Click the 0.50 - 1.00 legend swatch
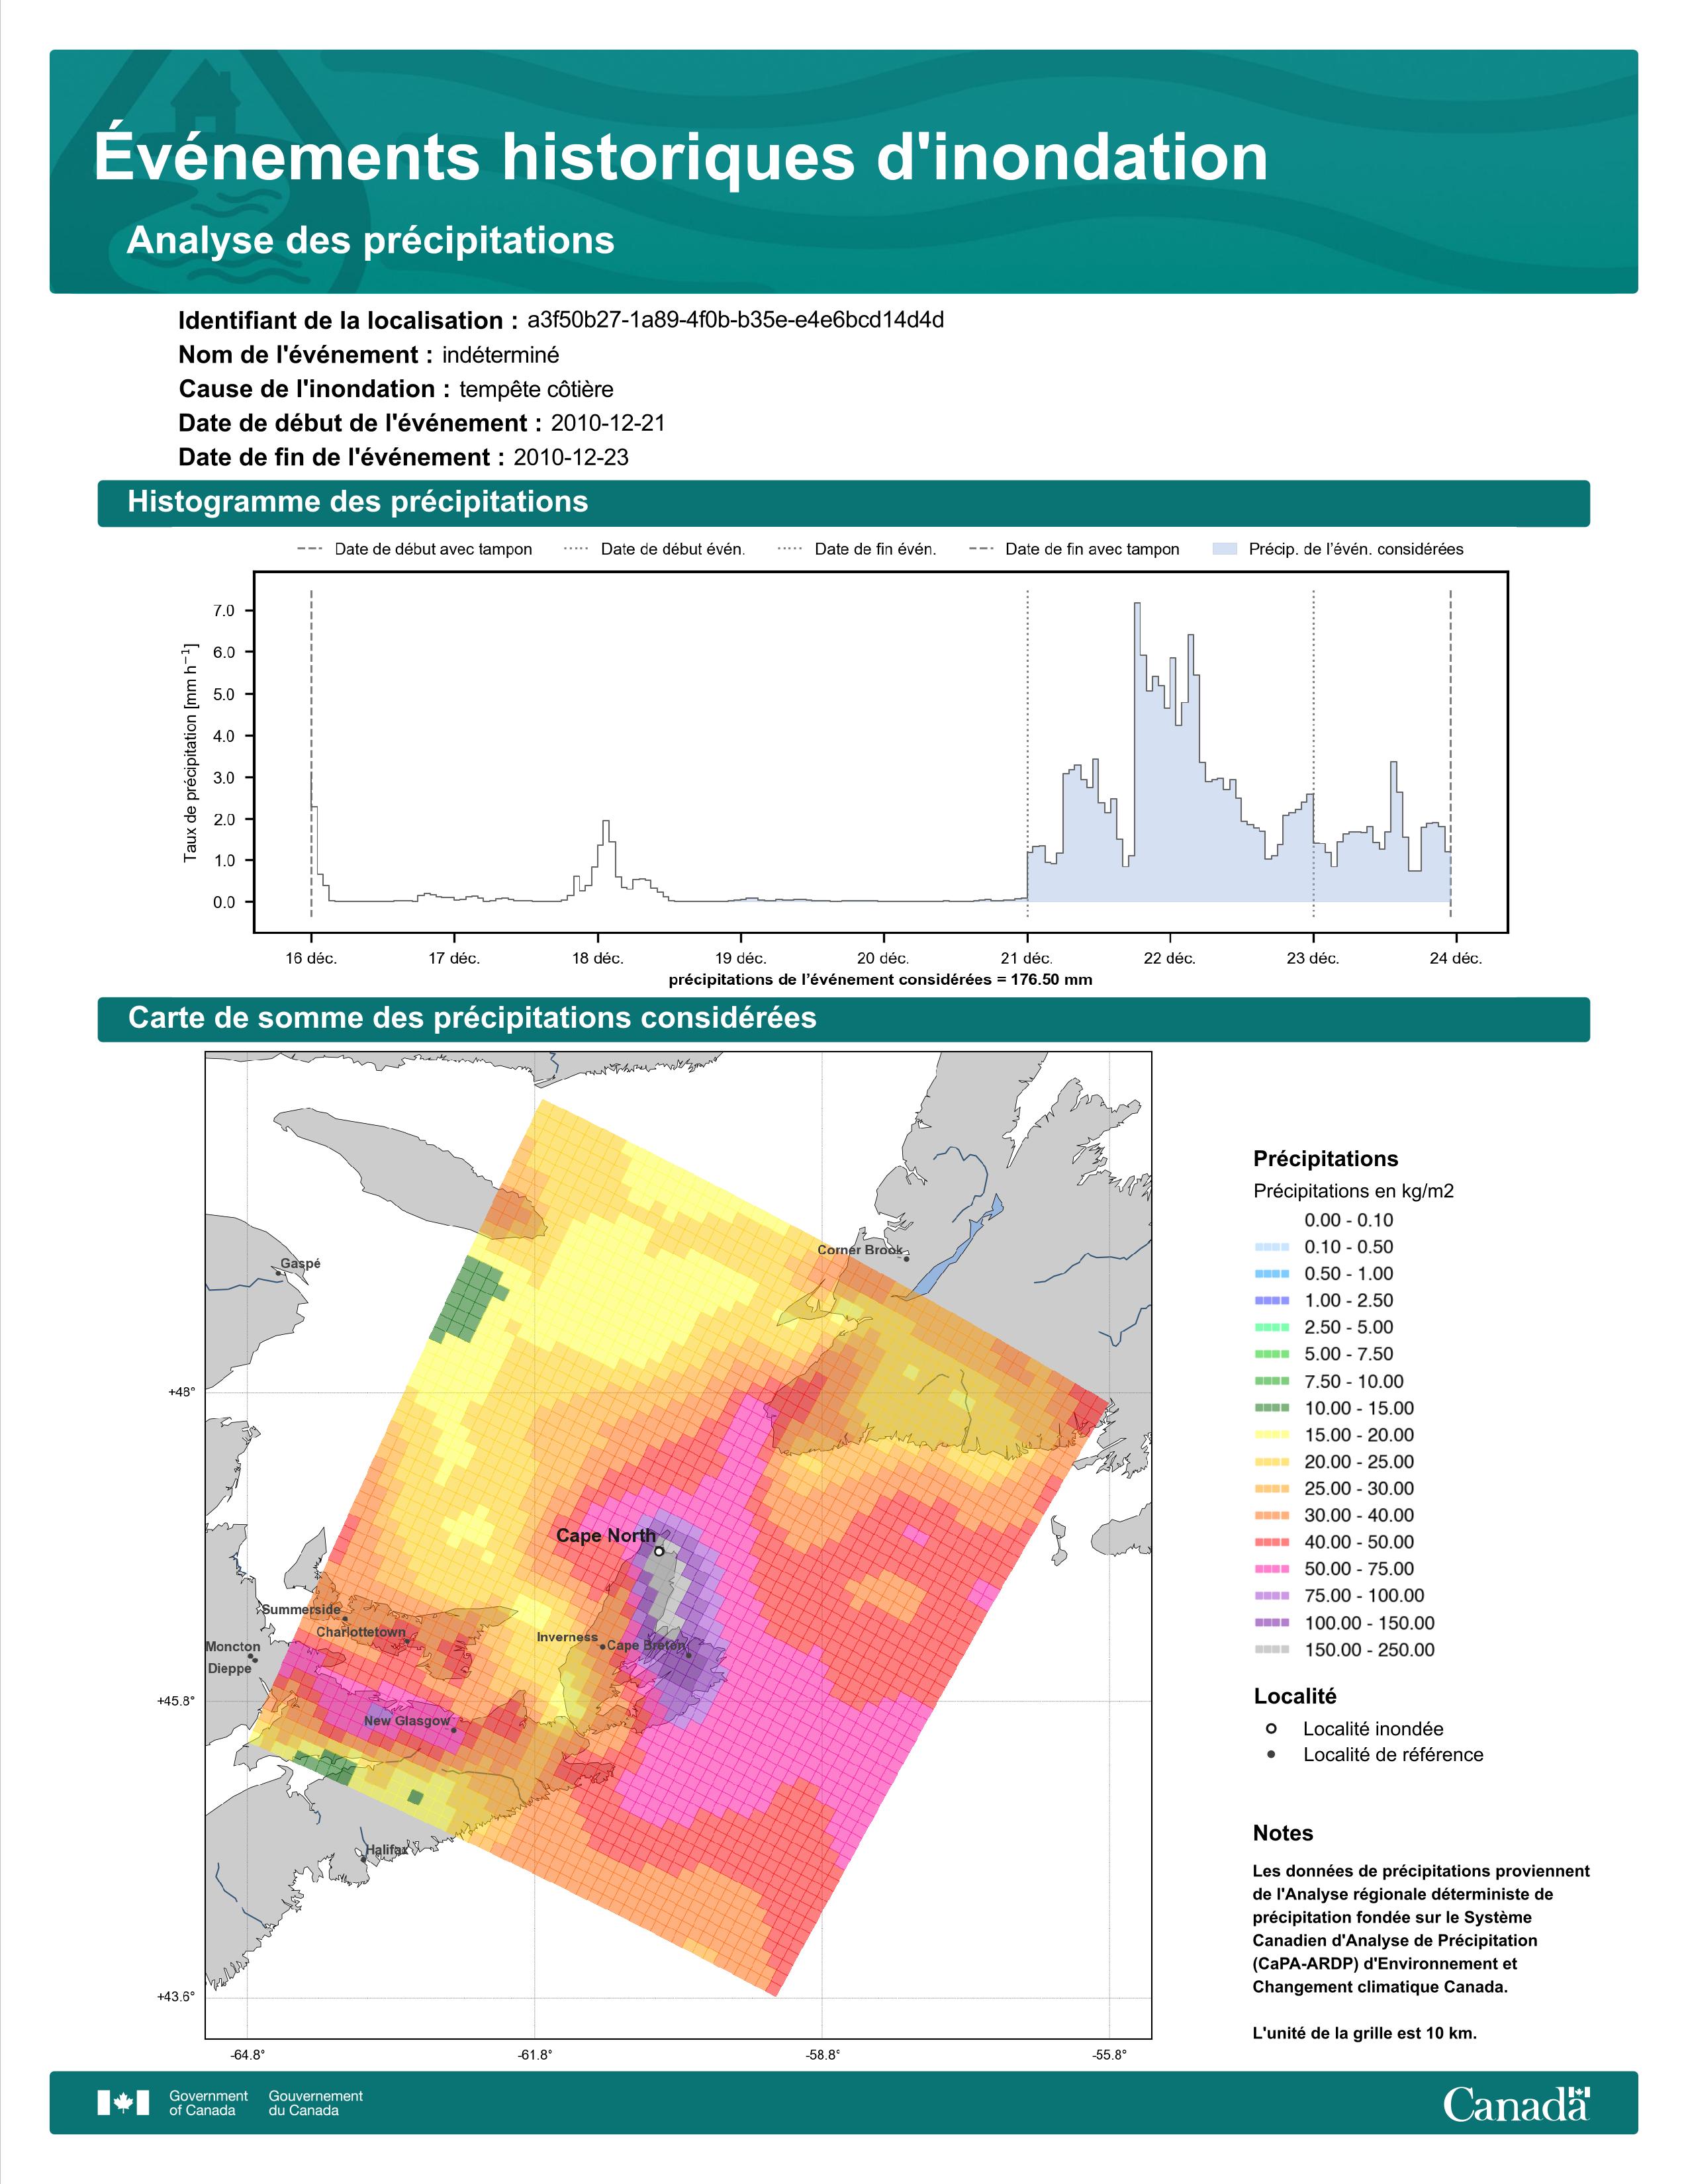Viewport: 1688px width, 2184px height. click(1271, 1274)
